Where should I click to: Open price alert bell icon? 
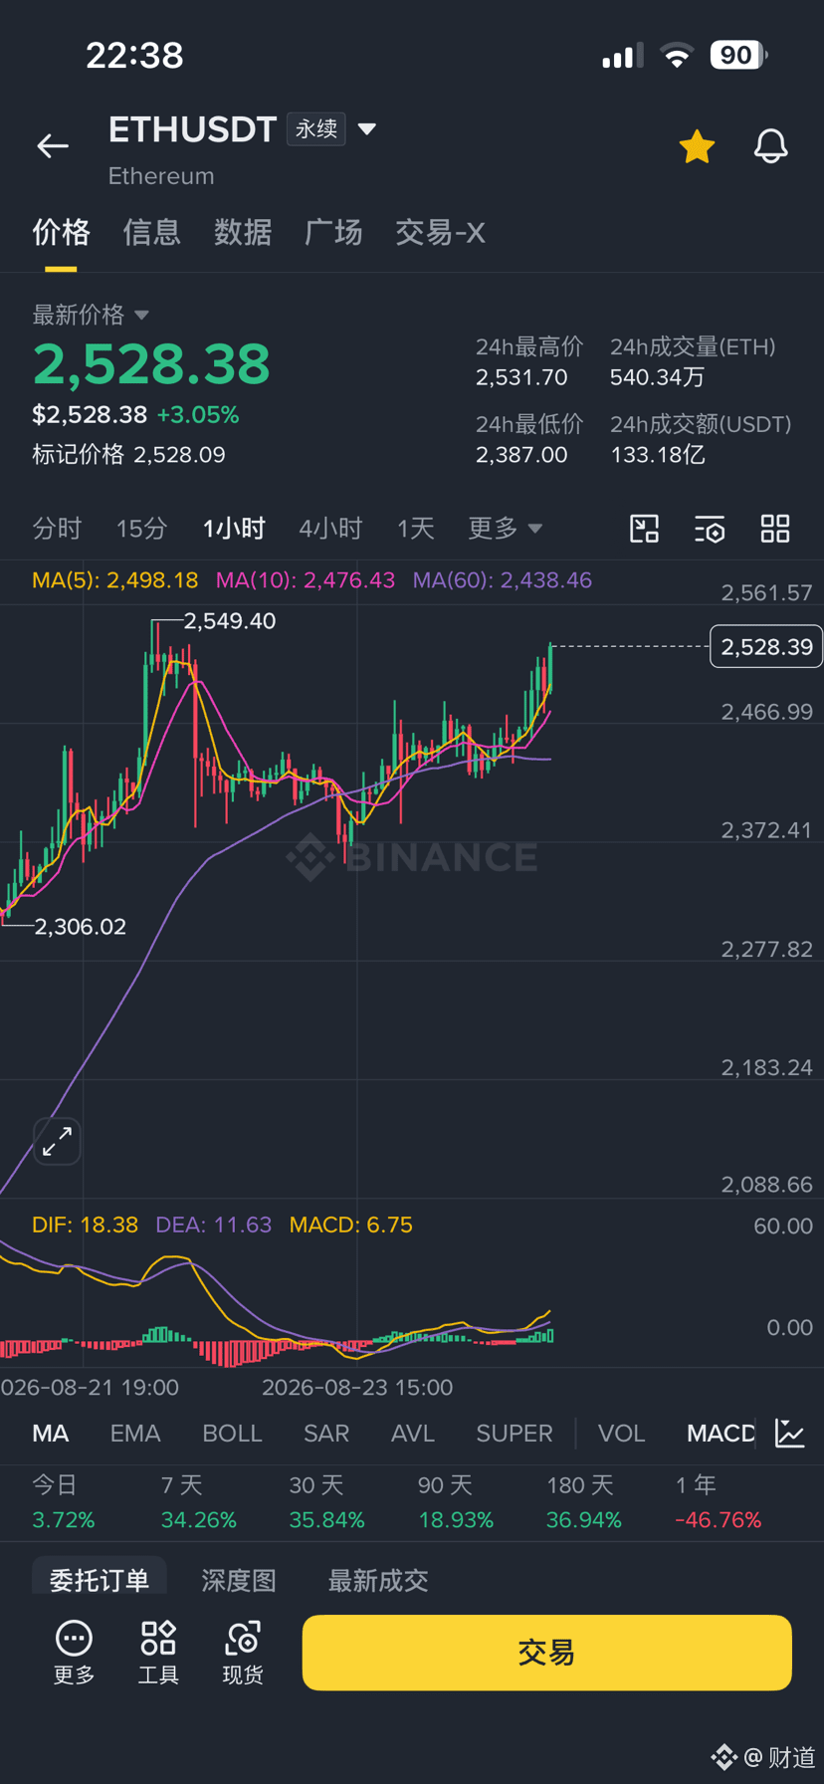click(x=770, y=146)
